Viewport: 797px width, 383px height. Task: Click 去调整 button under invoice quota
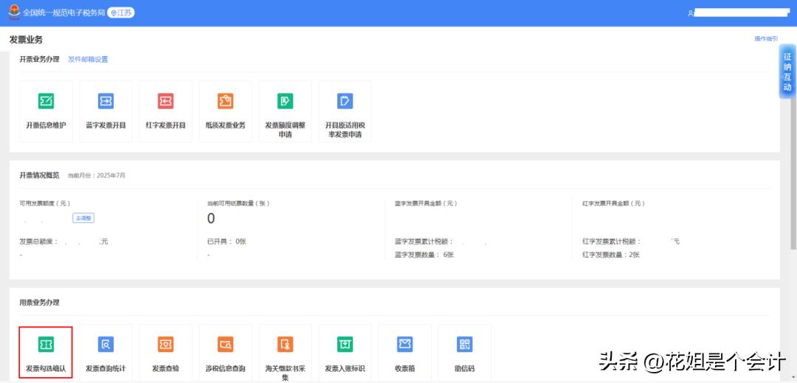(83, 218)
